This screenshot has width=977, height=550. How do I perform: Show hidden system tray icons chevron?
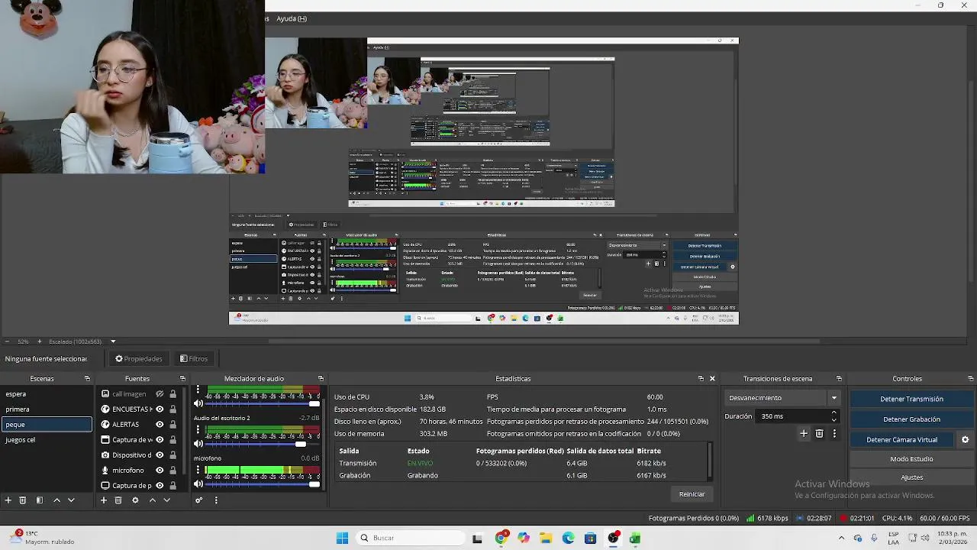pyautogui.click(x=842, y=539)
